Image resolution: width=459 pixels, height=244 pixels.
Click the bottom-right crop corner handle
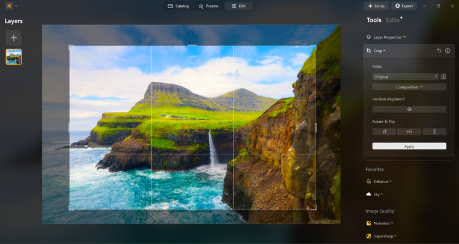tap(314, 209)
